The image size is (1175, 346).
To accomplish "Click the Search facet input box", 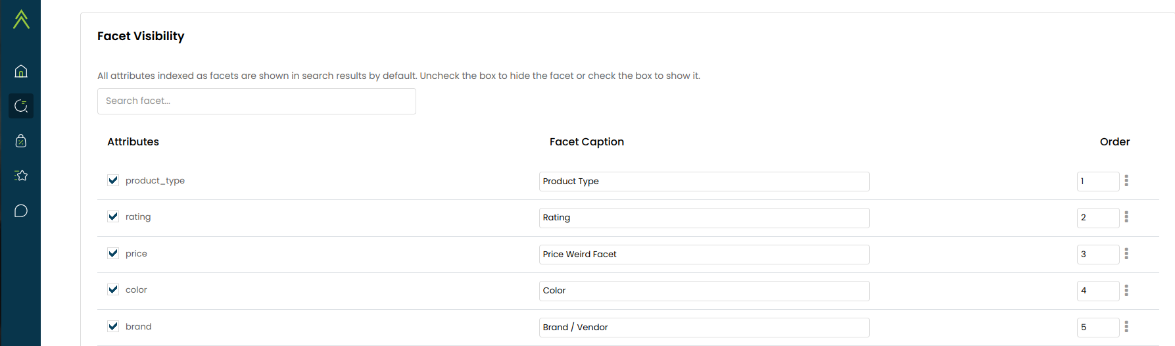I will (x=256, y=101).
